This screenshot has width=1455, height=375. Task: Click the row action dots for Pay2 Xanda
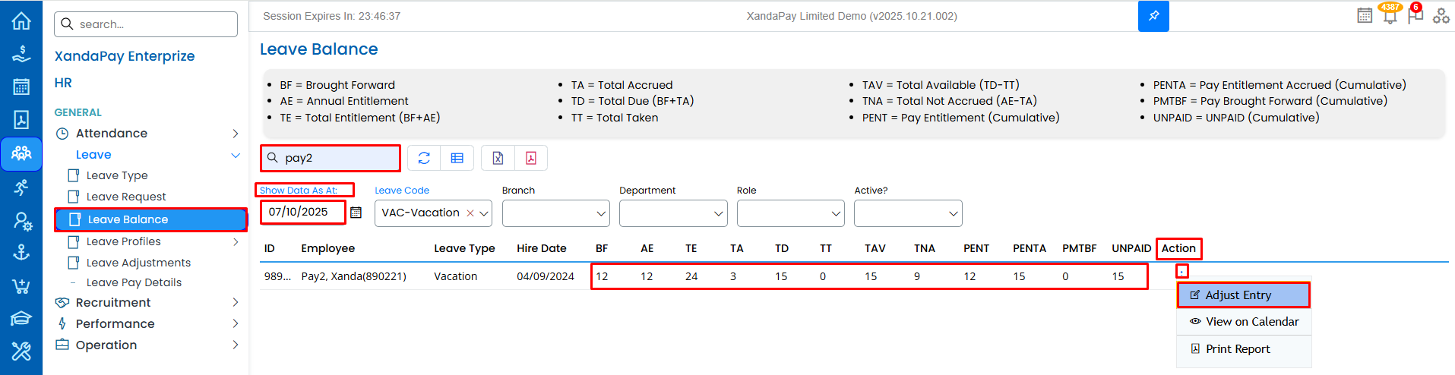click(x=1181, y=272)
